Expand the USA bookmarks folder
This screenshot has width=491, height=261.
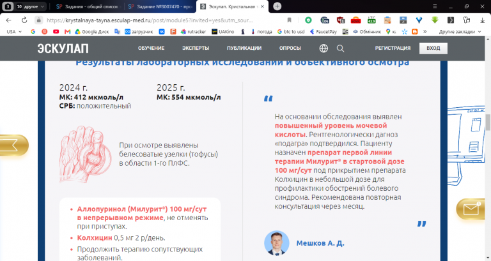14,31
